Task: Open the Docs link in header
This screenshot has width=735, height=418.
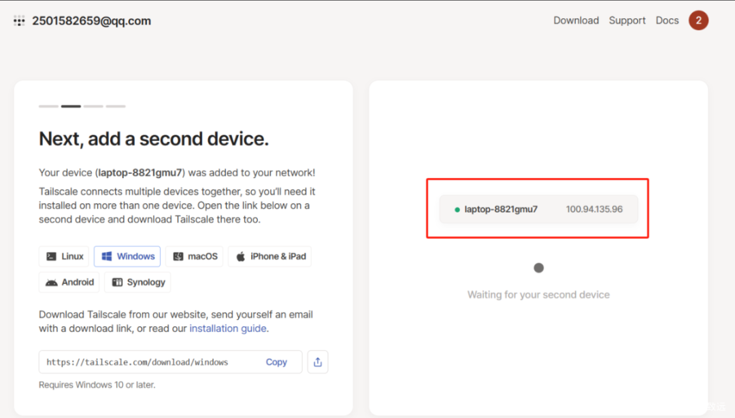Action: pyautogui.click(x=667, y=20)
